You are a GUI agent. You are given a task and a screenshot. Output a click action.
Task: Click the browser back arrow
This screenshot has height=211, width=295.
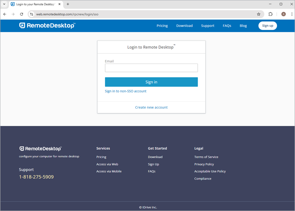5,14
